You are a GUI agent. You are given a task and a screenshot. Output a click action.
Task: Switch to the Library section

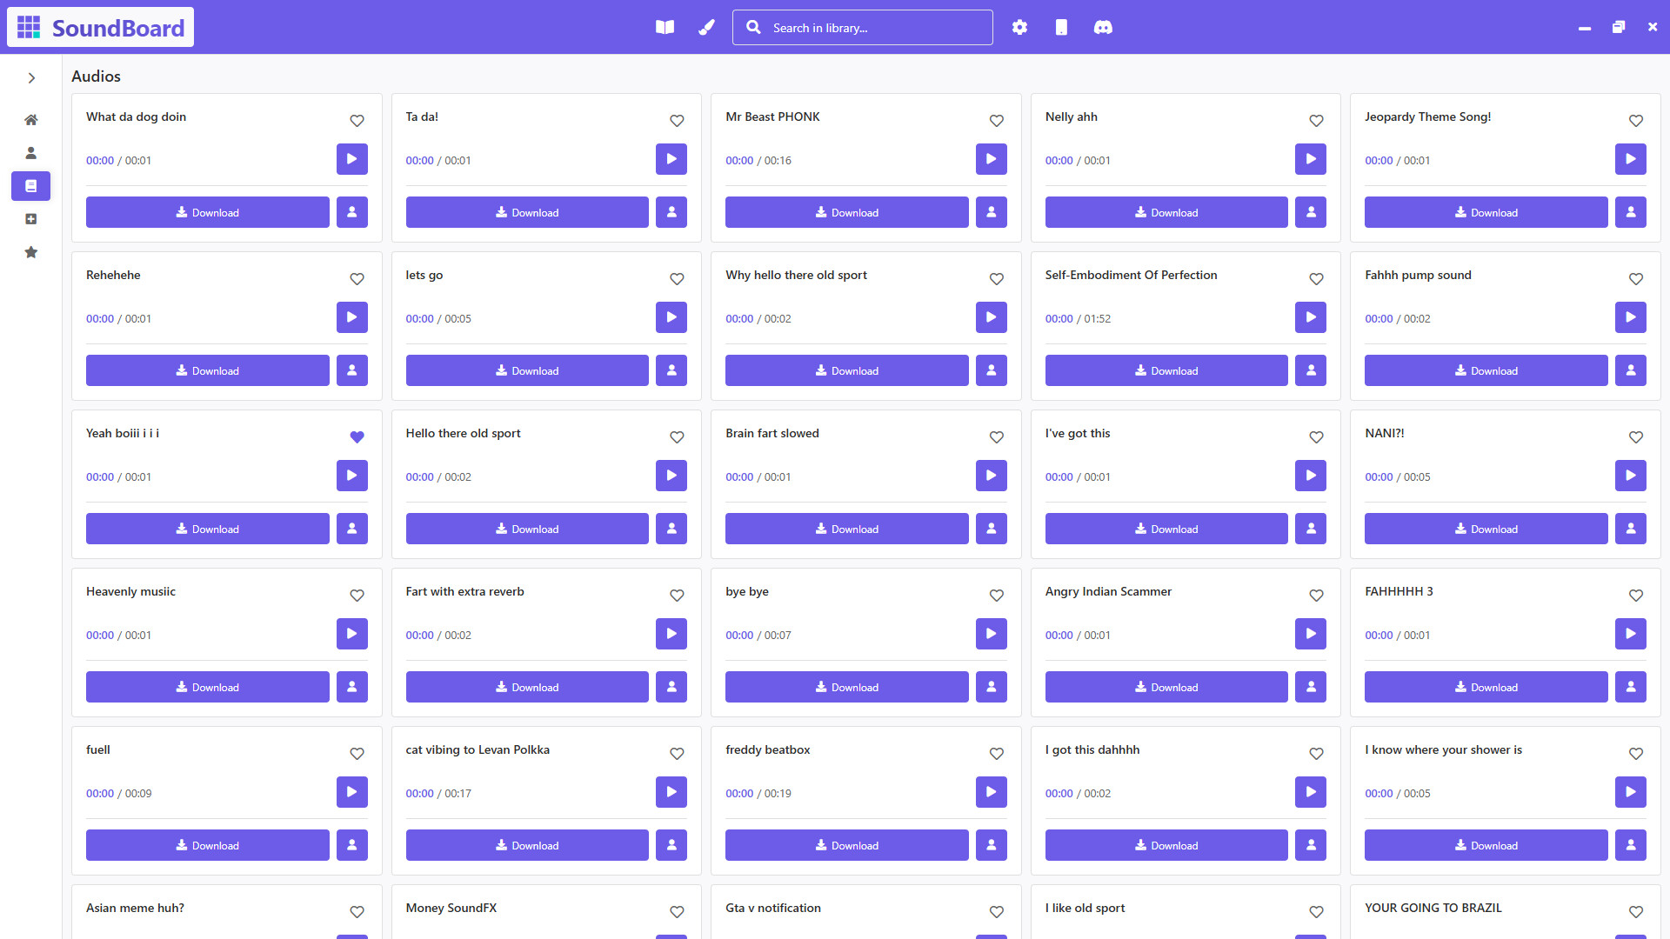coord(30,186)
